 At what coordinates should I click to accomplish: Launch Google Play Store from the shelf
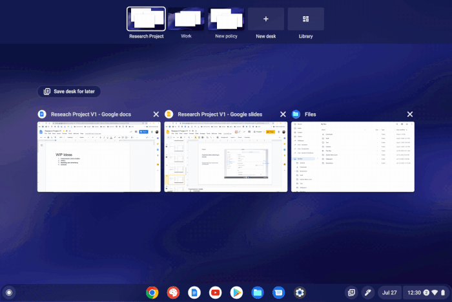[236, 292]
